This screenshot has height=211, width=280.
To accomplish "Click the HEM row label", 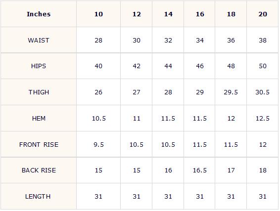I will (39, 118).
